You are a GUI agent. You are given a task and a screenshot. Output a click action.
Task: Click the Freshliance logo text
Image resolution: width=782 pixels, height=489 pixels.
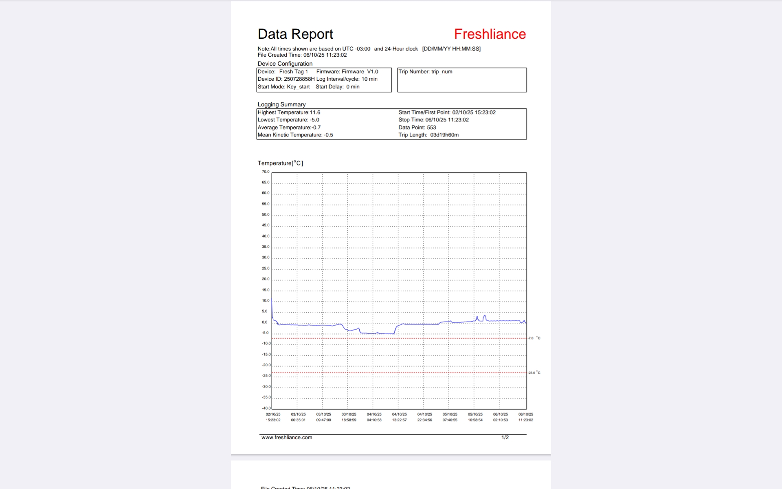pos(490,34)
